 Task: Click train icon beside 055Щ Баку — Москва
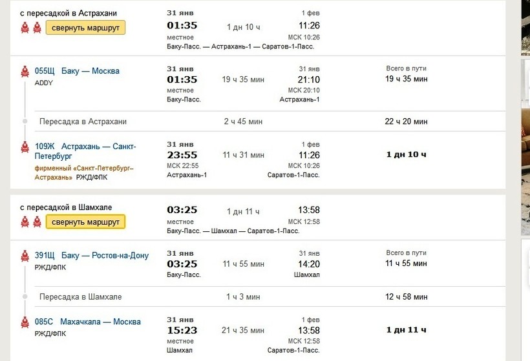pyautogui.click(x=25, y=72)
